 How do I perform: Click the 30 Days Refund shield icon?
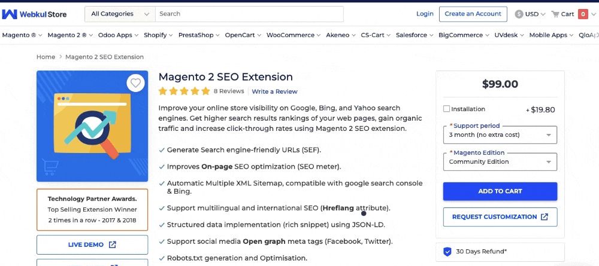click(x=447, y=252)
